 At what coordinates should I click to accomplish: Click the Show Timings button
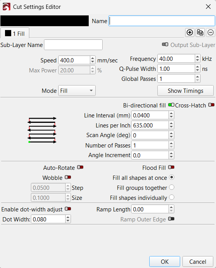coord(186,90)
